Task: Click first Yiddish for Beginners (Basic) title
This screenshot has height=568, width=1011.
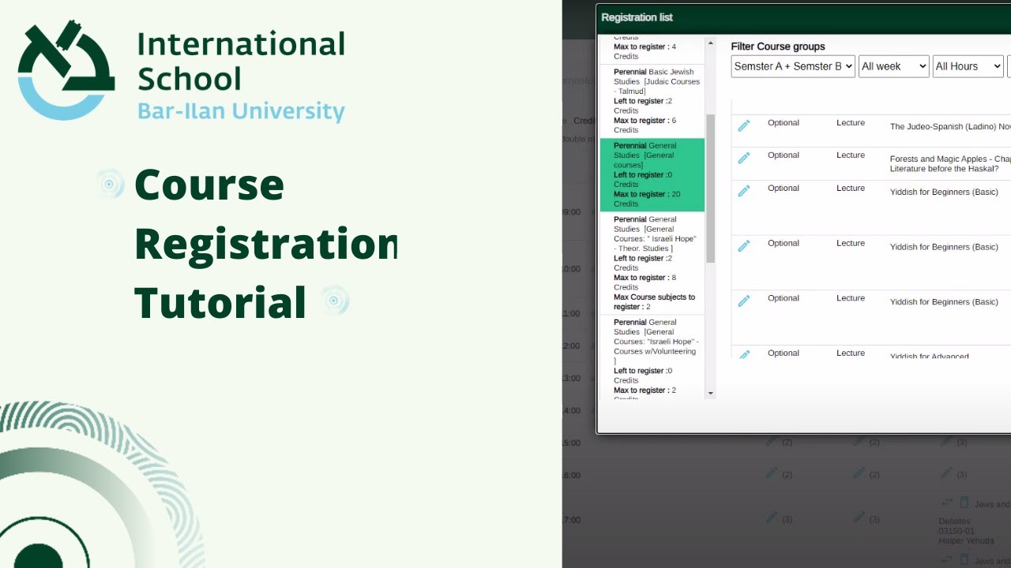Action: click(x=944, y=192)
